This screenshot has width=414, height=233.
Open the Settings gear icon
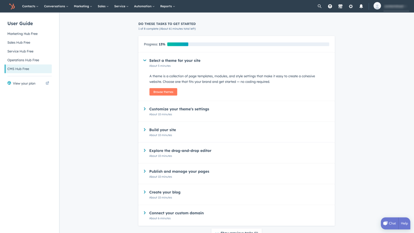[x=351, y=6]
